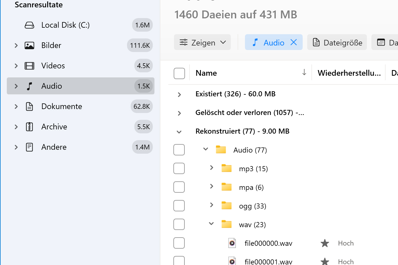Click the 111.6K count badge for Bilder
Screen dimensions: 398x265
click(140, 45)
